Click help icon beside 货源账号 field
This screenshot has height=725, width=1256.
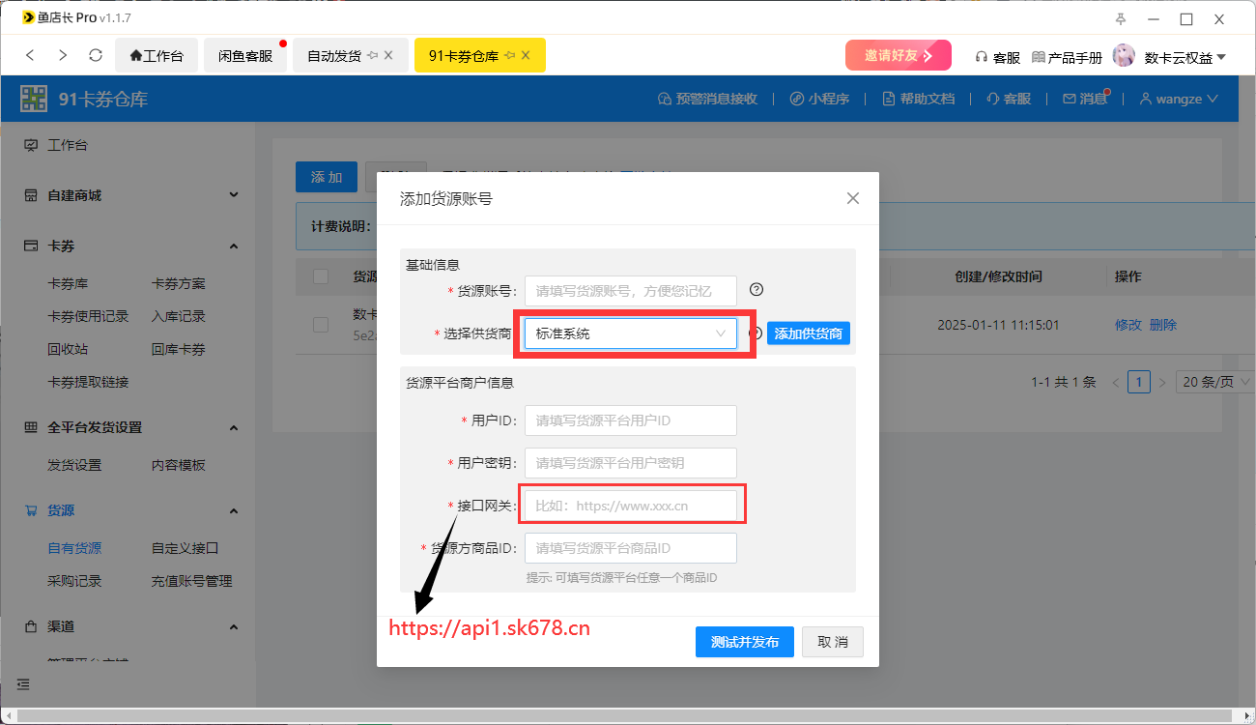(756, 290)
